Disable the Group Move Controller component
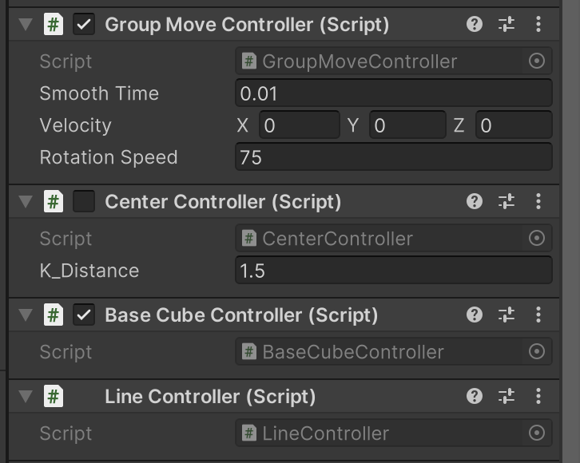The image size is (580, 463). click(84, 25)
